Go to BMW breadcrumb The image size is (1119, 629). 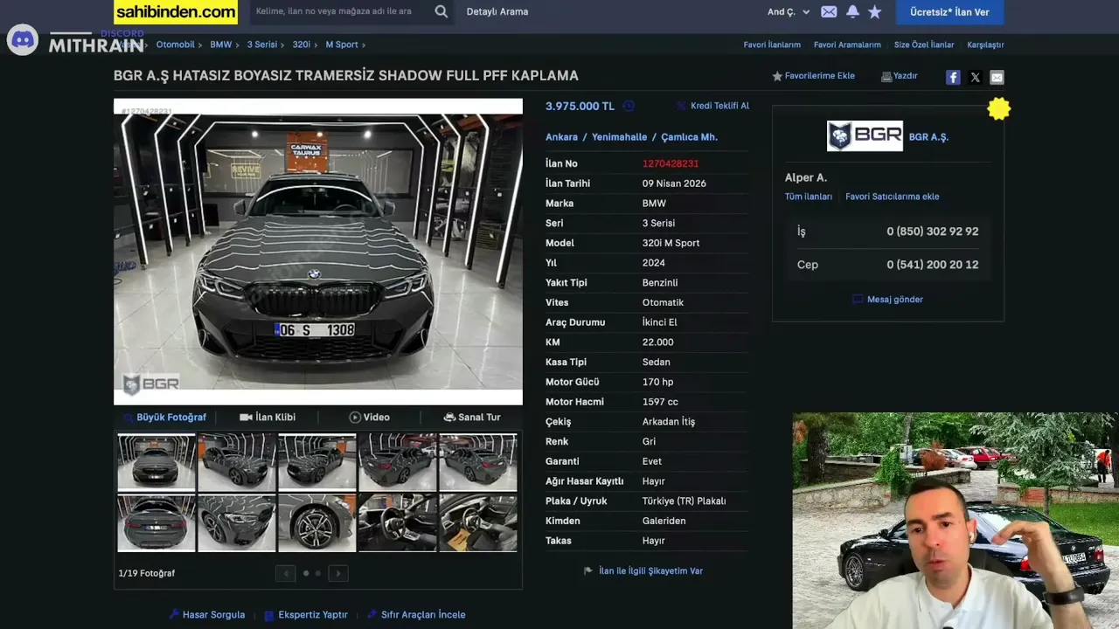tap(221, 45)
